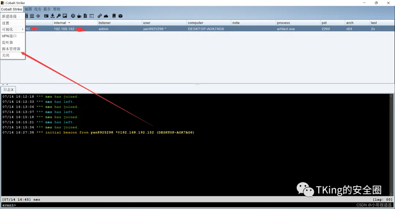Select the admin listener cell
The image size is (395, 209).
tap(120, 29)
